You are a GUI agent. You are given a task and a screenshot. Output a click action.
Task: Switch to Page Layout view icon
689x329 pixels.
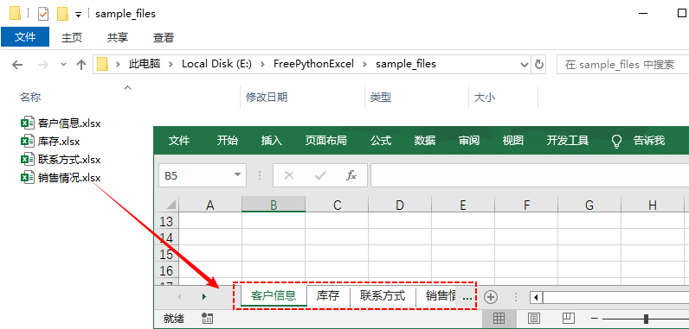pos(533,319)
